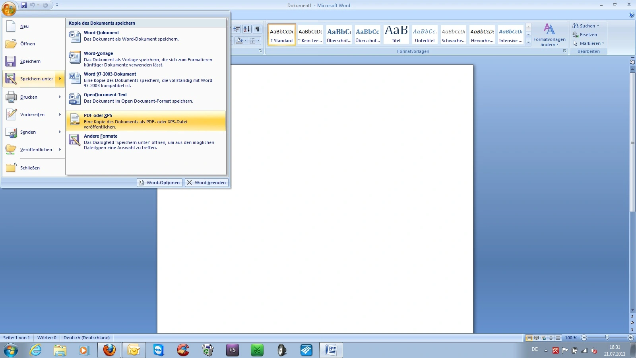Image resolution: width=636 pixels, height=358 pixels.
Task: Open Formatvorlagen ändern dropdown
Action: (x=549, y=35)
